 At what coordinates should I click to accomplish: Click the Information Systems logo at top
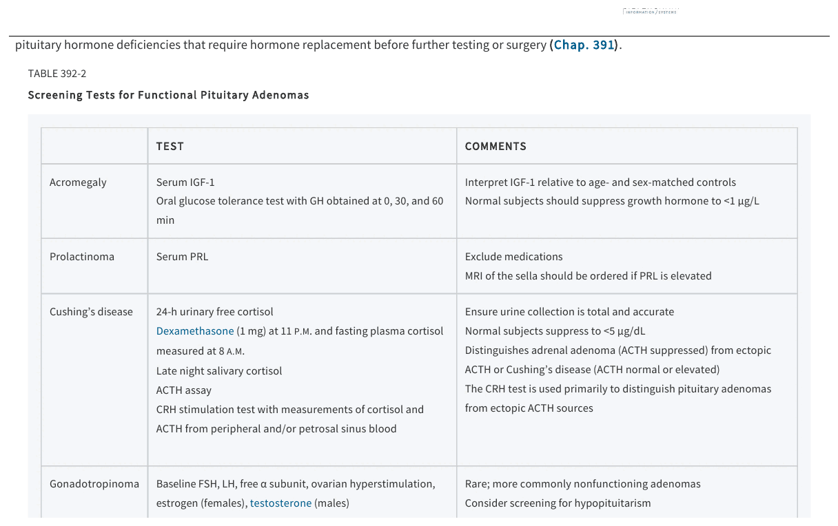650,12
